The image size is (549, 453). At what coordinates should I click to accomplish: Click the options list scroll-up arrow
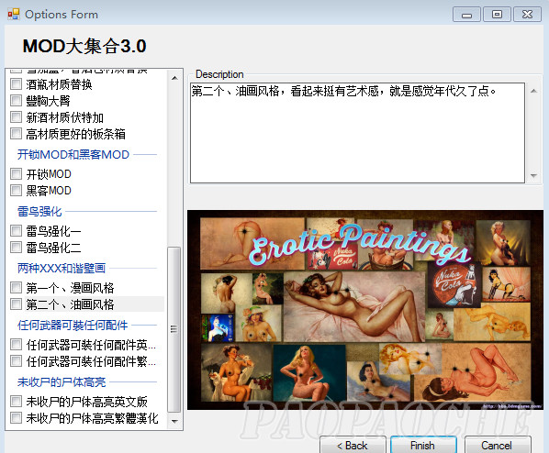pos(174,78)
